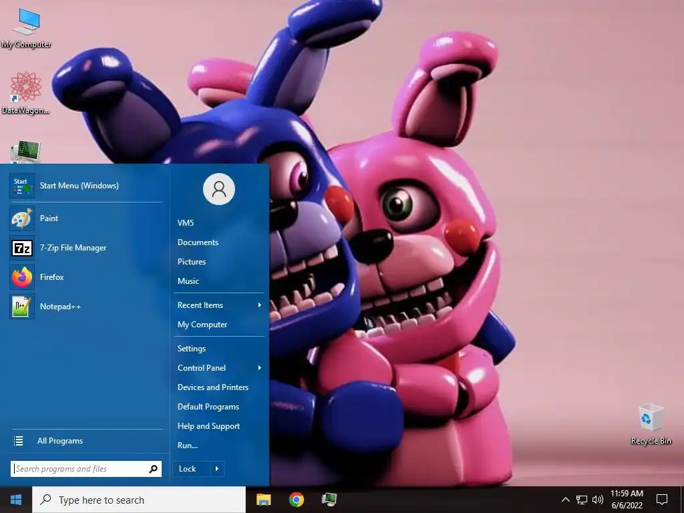Open the Start Menu (Windows) entry
The height and width of the screenshot is (513, 684).
tap(86, 186)
